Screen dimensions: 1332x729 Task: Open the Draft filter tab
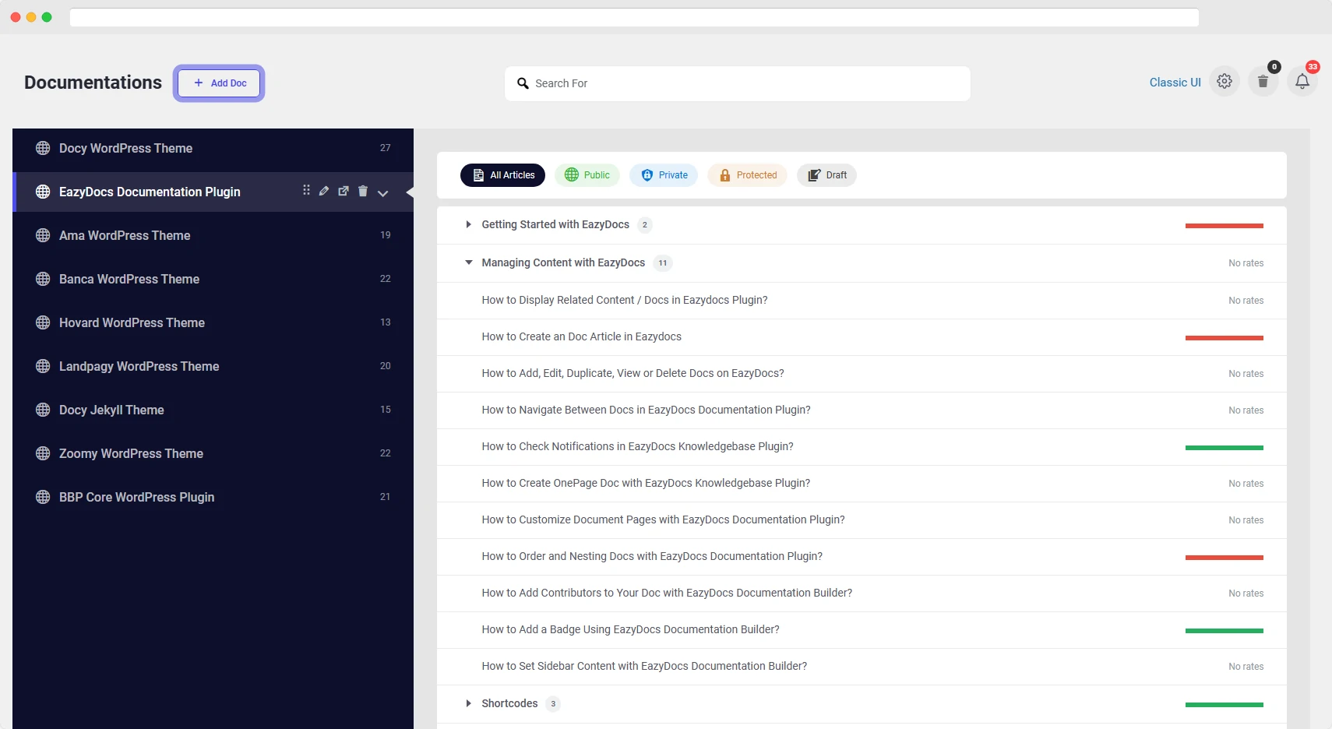click(x=827, y=175)
